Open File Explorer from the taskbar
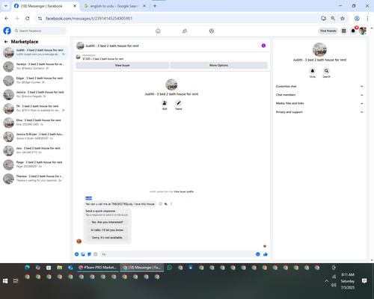Viewport: 374px width, 299px height. click(x=59, y=268)
